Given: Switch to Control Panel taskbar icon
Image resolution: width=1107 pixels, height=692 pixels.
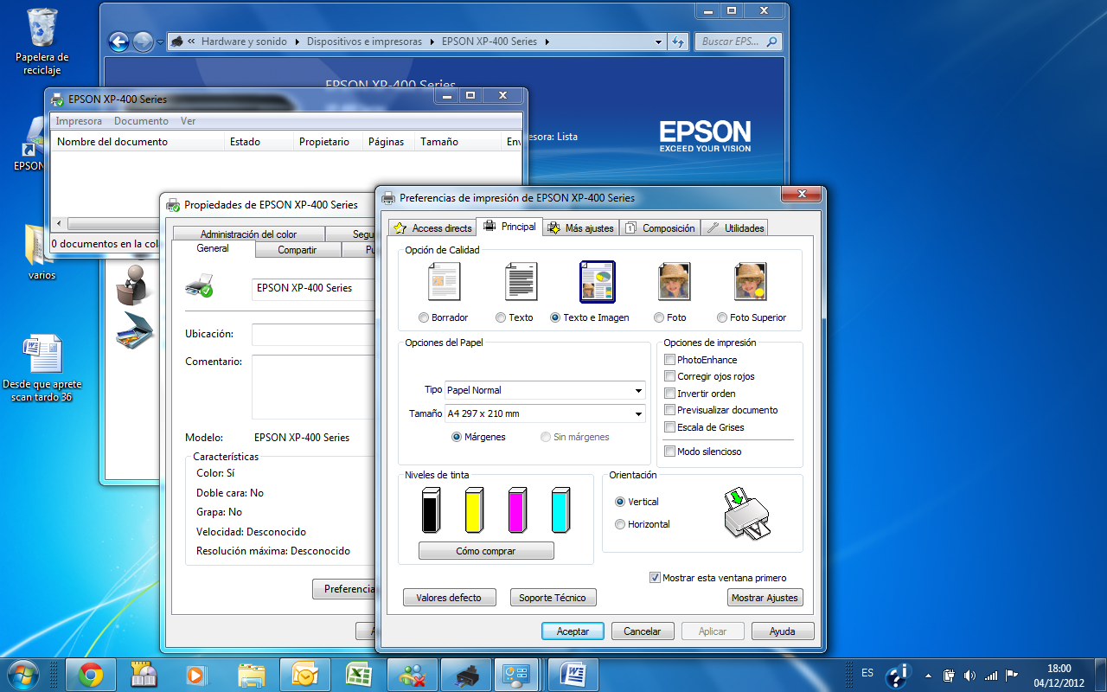Looking at the screenshot, I should point(519,674).
